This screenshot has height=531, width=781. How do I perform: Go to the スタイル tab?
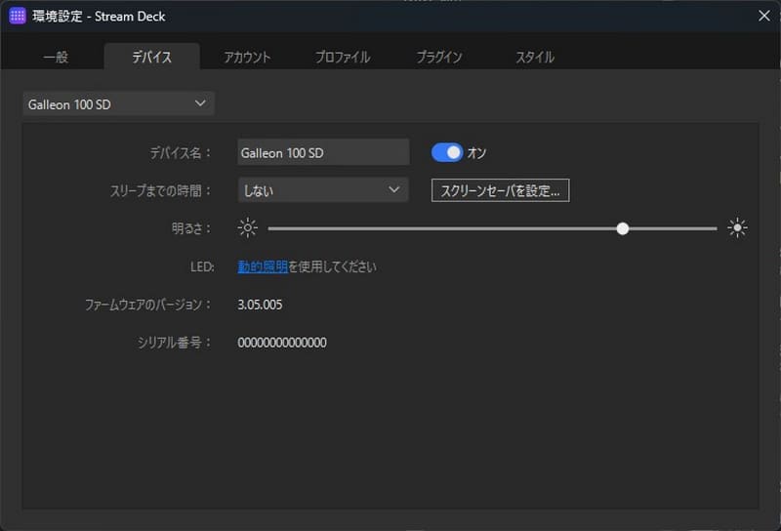pyautogui.click(x=535, y=57)
